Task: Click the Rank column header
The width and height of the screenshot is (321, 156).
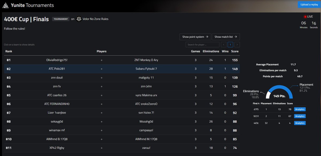Action: [x=9, y=51]
